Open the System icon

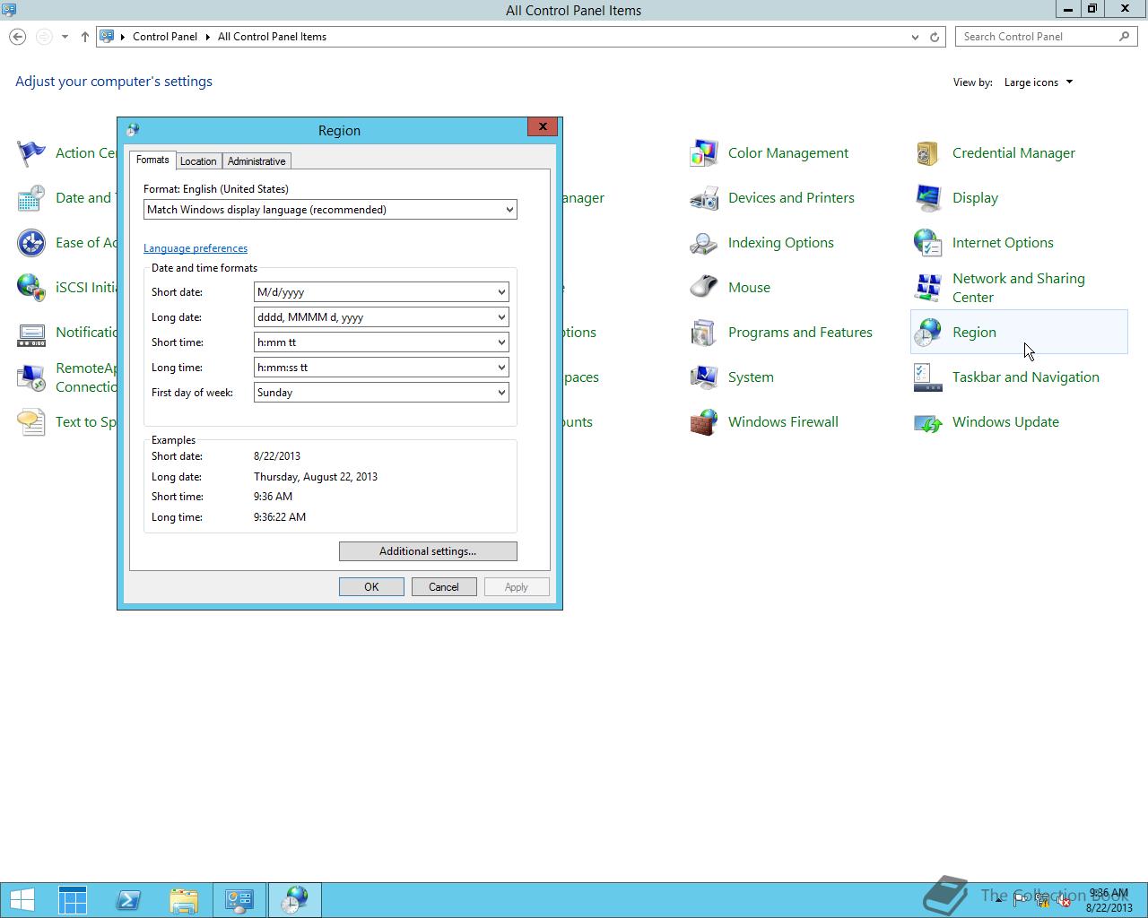pos(704,377)
